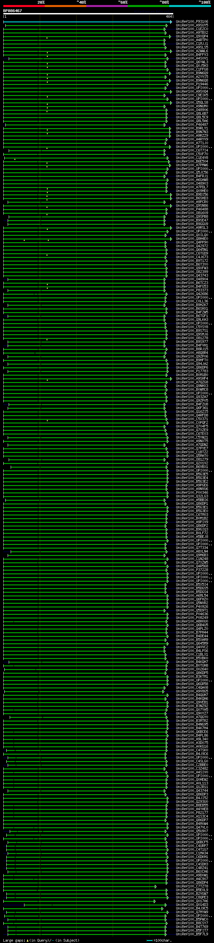Click the cyan ~100% identity legend segment
The height and width of the screenshot is (943, 214).
[190, 6]
